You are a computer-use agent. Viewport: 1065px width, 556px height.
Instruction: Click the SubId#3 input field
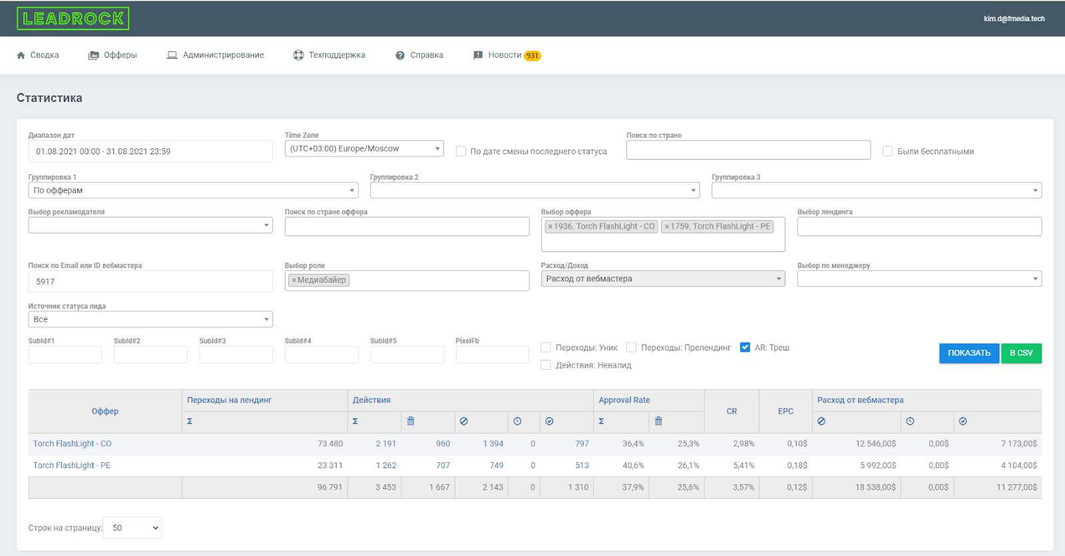236,354
